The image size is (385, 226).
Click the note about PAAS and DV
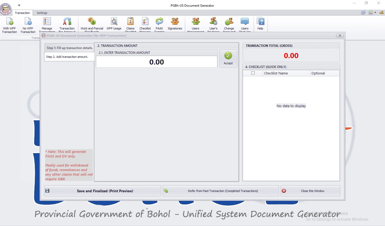click(x=69, y=165)
